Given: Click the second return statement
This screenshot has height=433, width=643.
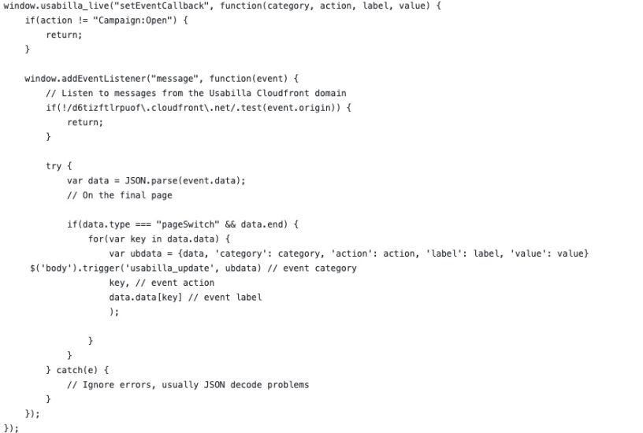Looking at the screenshot, I should (x=85, y=122).
